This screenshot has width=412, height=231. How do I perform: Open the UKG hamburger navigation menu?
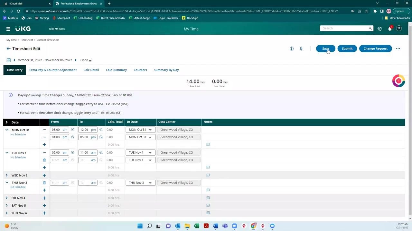click(x=8, y=29)
